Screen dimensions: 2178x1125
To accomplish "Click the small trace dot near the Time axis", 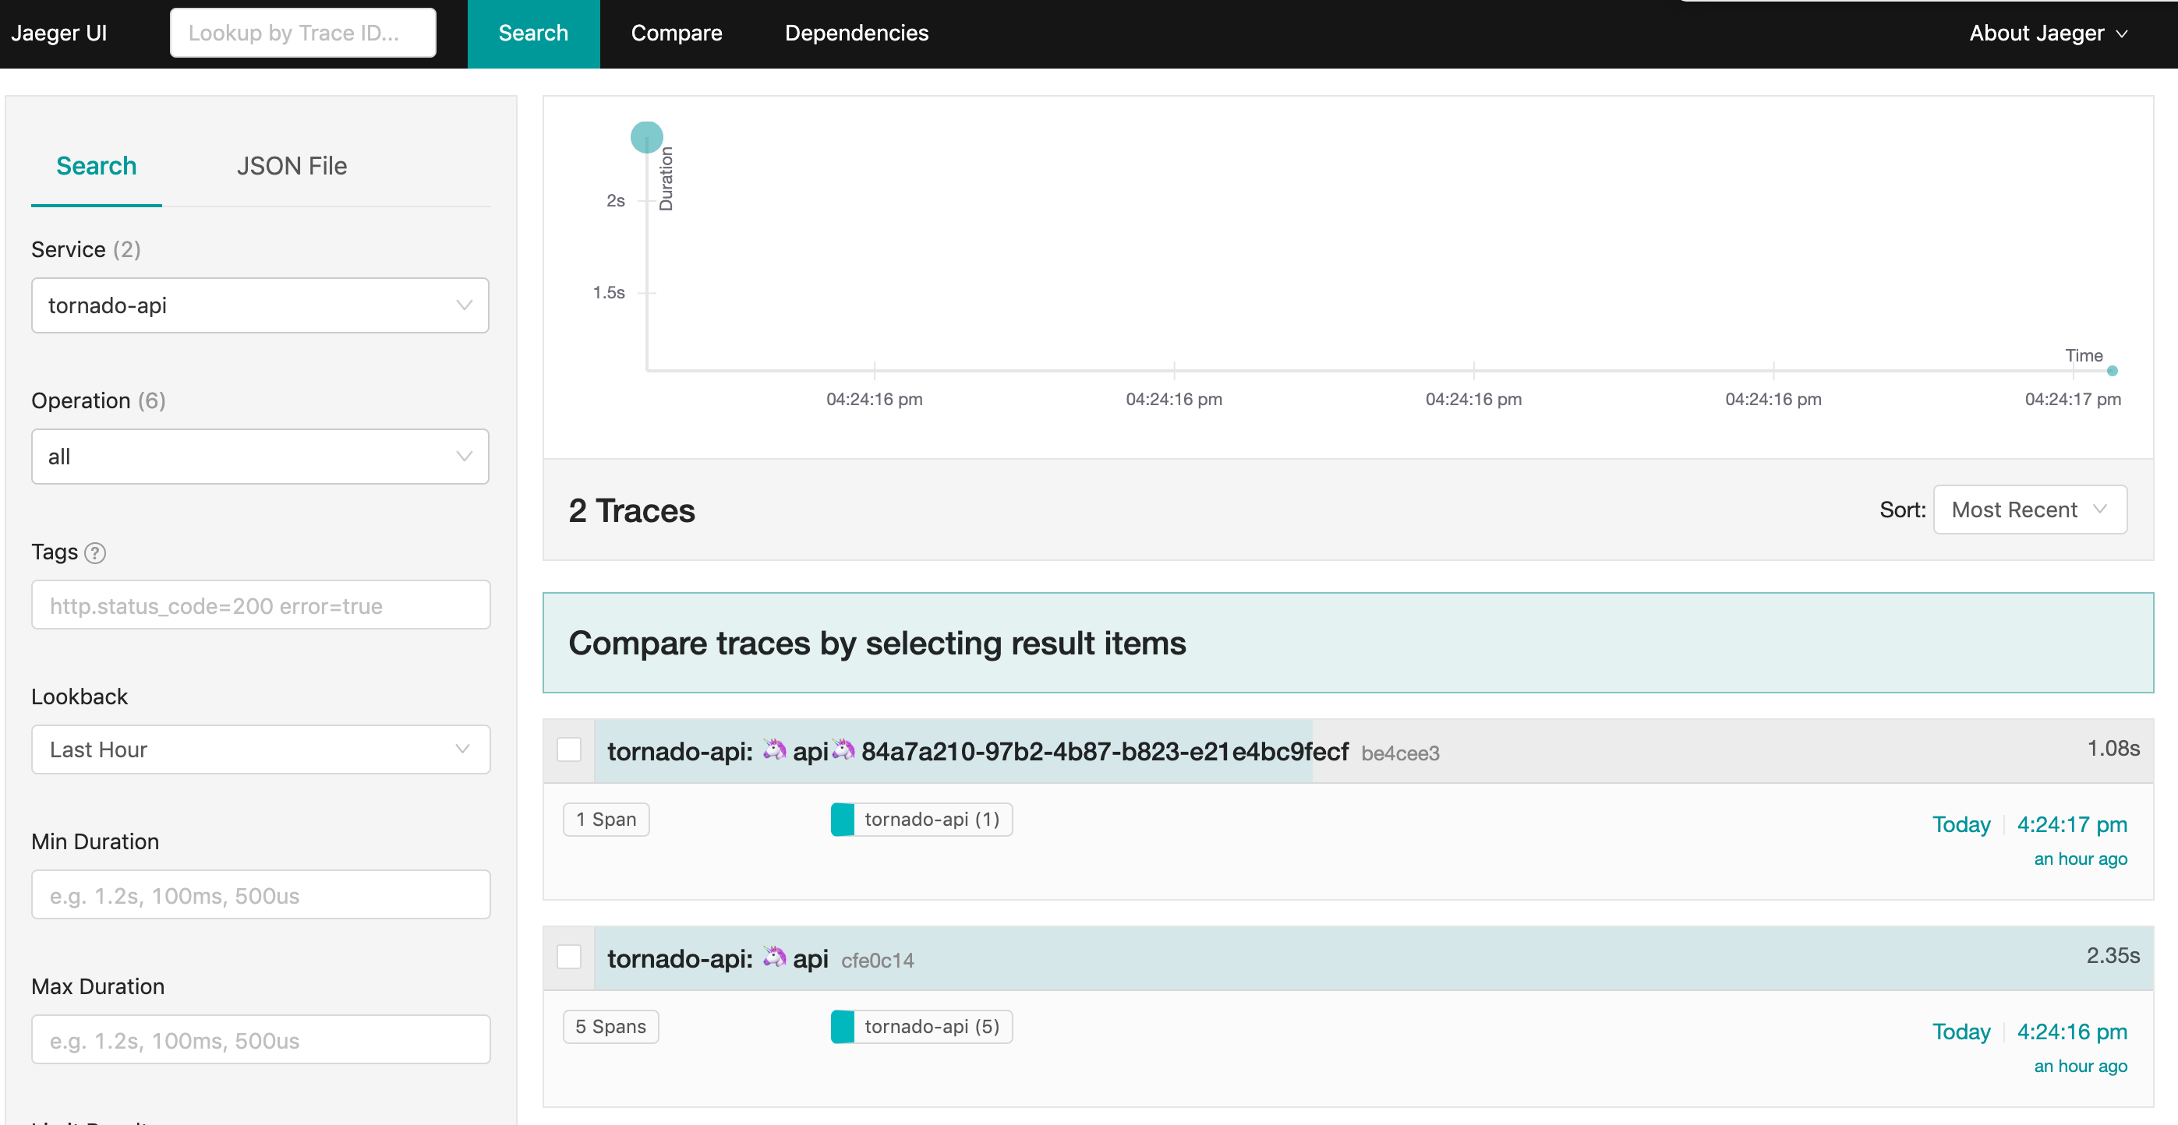I will [x=2111, y=371].
